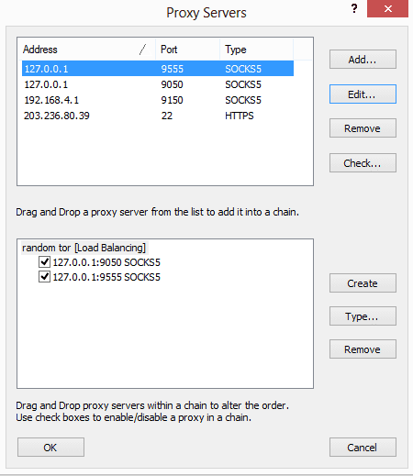Change the chain Type
Image resolution: width=413 pixels, height=476 pixels.
point(363,316)
